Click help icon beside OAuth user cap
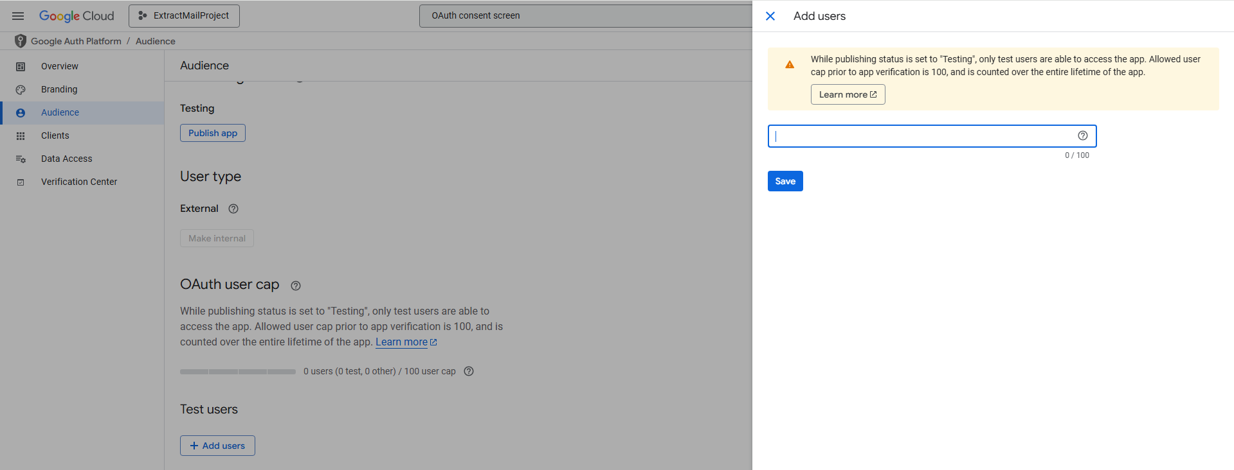1234x470 pixels. (x=296, y=286)
